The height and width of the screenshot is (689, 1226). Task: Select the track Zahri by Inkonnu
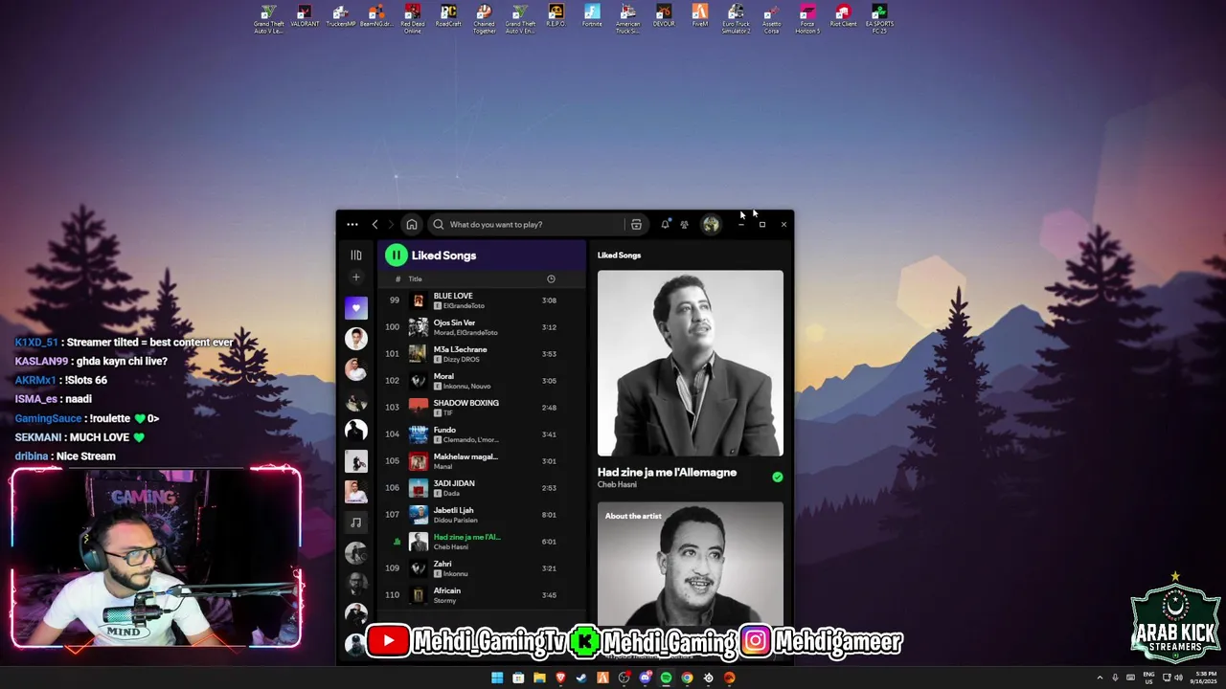pos(481,568)
